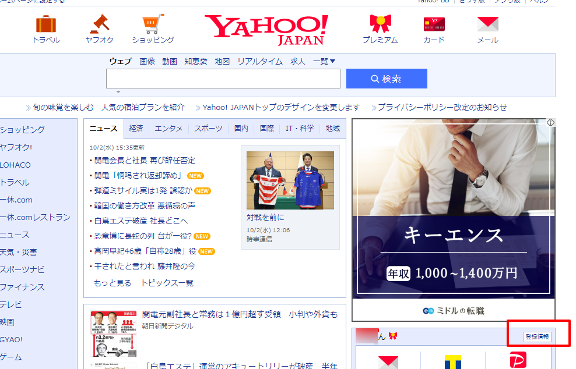The height and width of the screenshot is (369, 576).
Task: Open スポーツナビ in left sidebar
Action: click(22, 269)
